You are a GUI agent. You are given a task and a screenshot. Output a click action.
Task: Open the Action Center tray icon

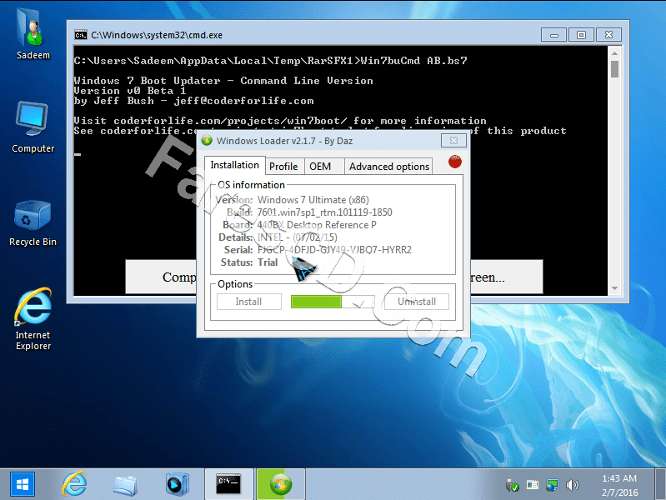[x=532, y=485]
